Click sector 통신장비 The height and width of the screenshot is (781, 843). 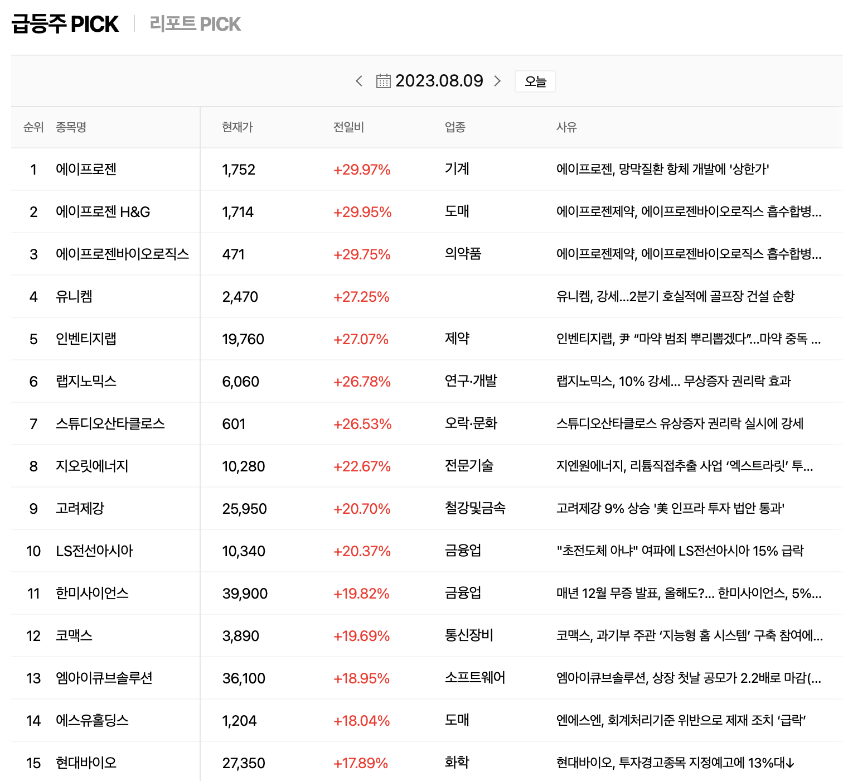469,635
